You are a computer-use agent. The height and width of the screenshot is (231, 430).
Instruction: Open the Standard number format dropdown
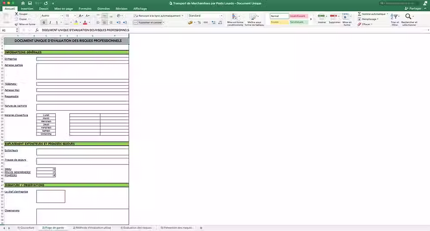221,16
